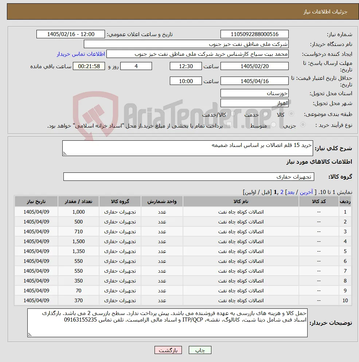Image resolution: width=359 pixels, height=362 pixels.
Task: Click the delivery province field خوزستان
Action: pos(254,93)
